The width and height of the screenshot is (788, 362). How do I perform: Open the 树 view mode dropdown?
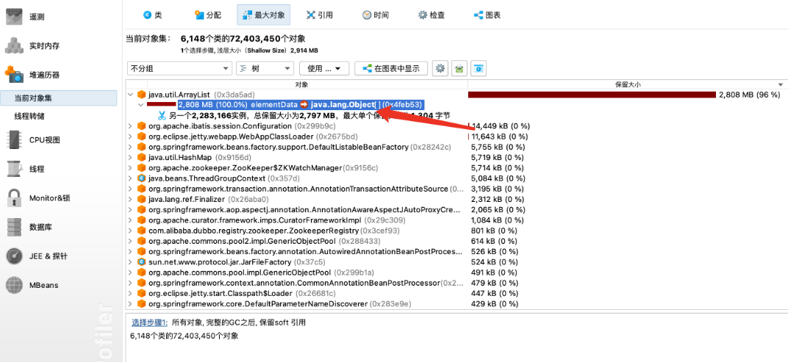pyautogui.click(x=265, y=68)
